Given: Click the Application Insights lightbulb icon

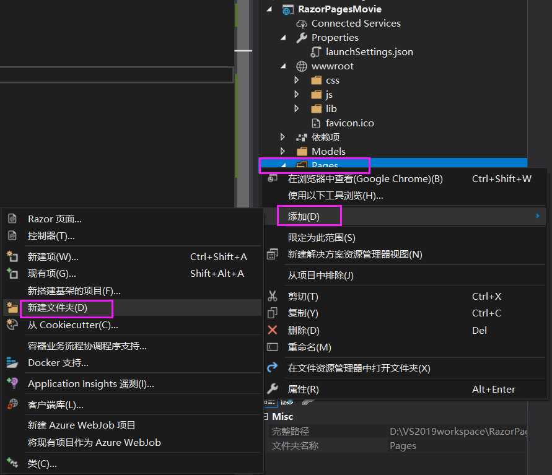Looking at the screenshot, I should click(12, 383).
